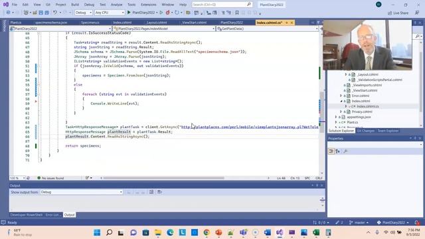Click the green Start Debugging play icon

pyautogui.click(x=129, y=13)
